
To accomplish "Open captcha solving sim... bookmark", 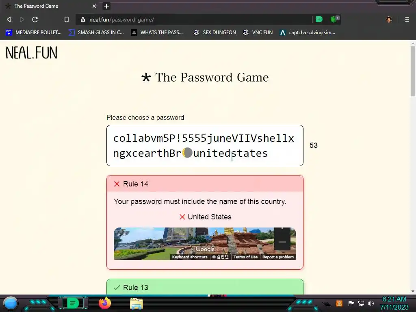I will pyautogui.click(x=308, y=32).
